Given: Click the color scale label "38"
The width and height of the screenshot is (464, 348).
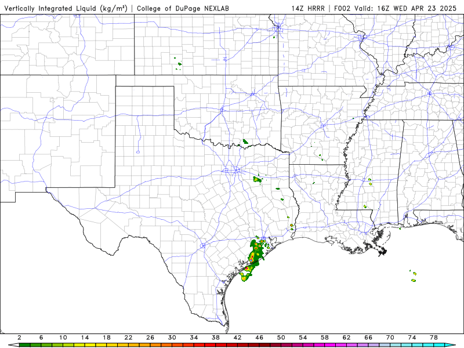Looking at the screenshot, I should click(216, 338).
